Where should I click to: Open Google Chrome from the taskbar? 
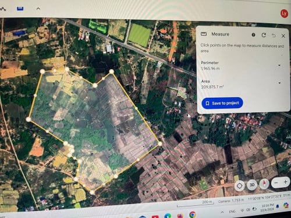[x=193, y=215]
